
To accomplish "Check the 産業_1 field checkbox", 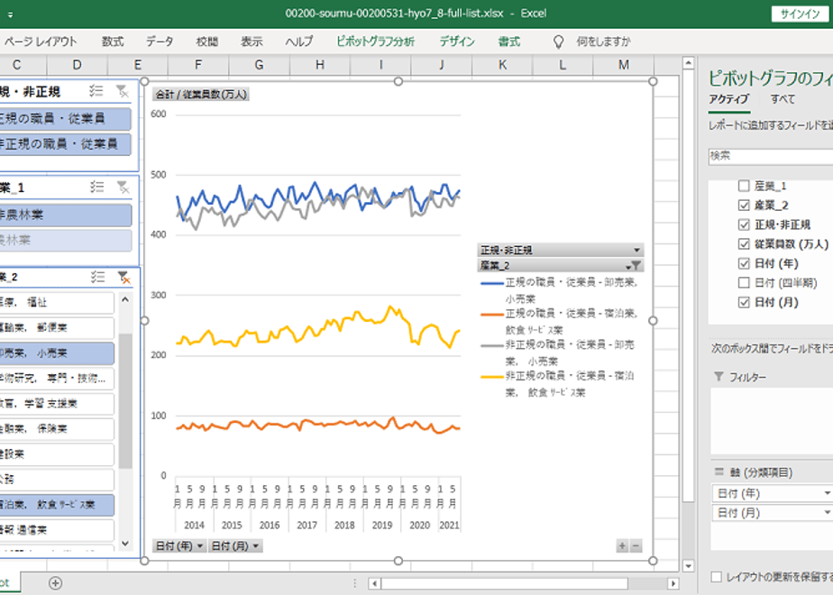I will point(744,186).
